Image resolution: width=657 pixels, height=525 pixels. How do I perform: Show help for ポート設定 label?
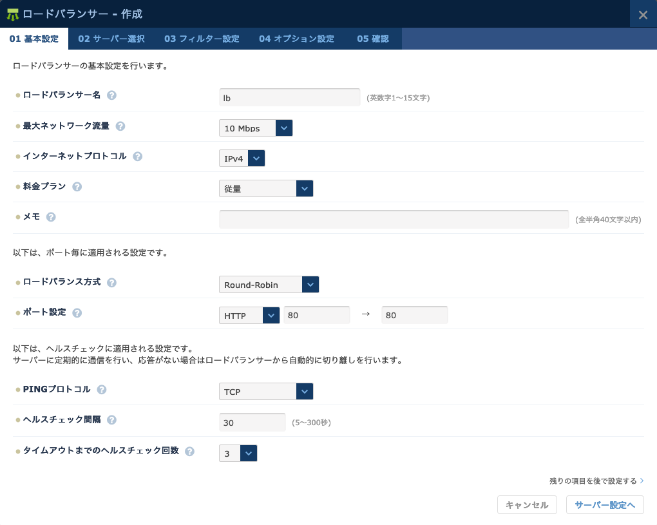(77, 313)
